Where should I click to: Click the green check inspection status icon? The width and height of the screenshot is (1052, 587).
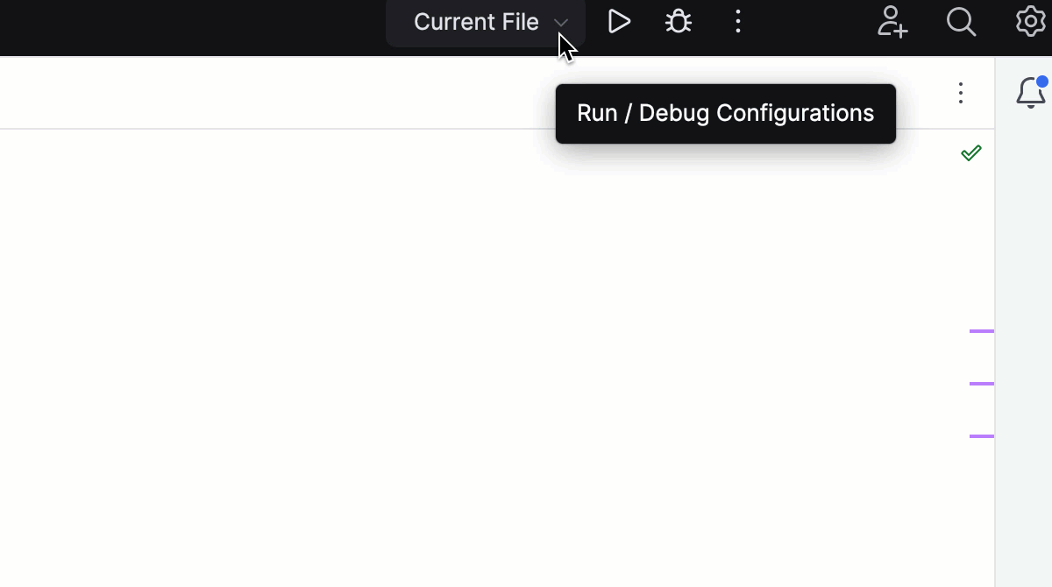pos(970,152)
